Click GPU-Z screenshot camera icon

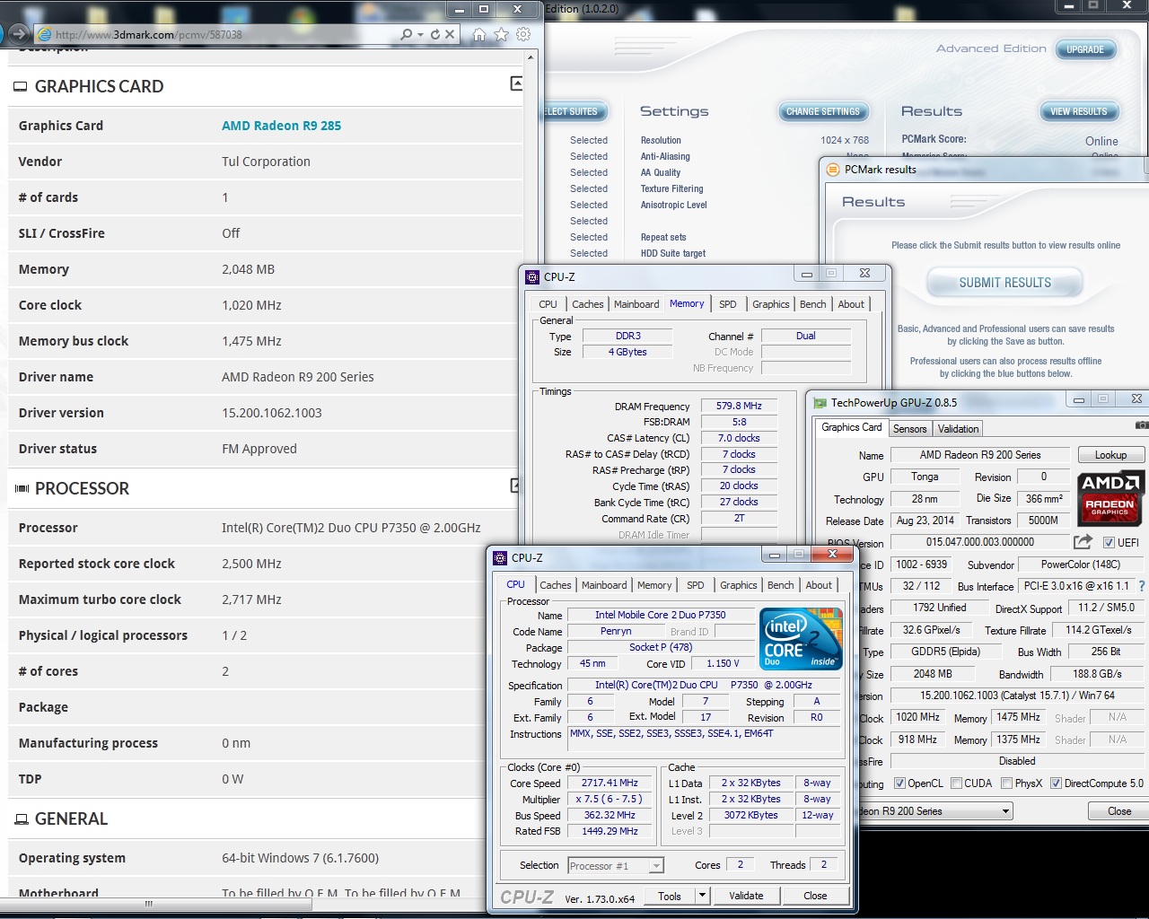(1142, 424)
